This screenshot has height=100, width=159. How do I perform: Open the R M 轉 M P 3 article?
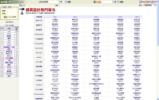[55, 66]
